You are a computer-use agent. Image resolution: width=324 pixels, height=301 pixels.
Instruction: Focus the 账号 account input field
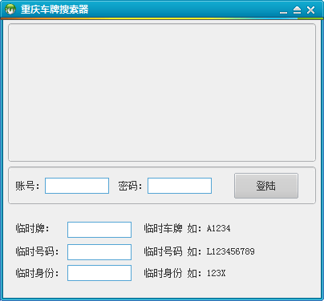pyautogui.click(x=77, y=186)
